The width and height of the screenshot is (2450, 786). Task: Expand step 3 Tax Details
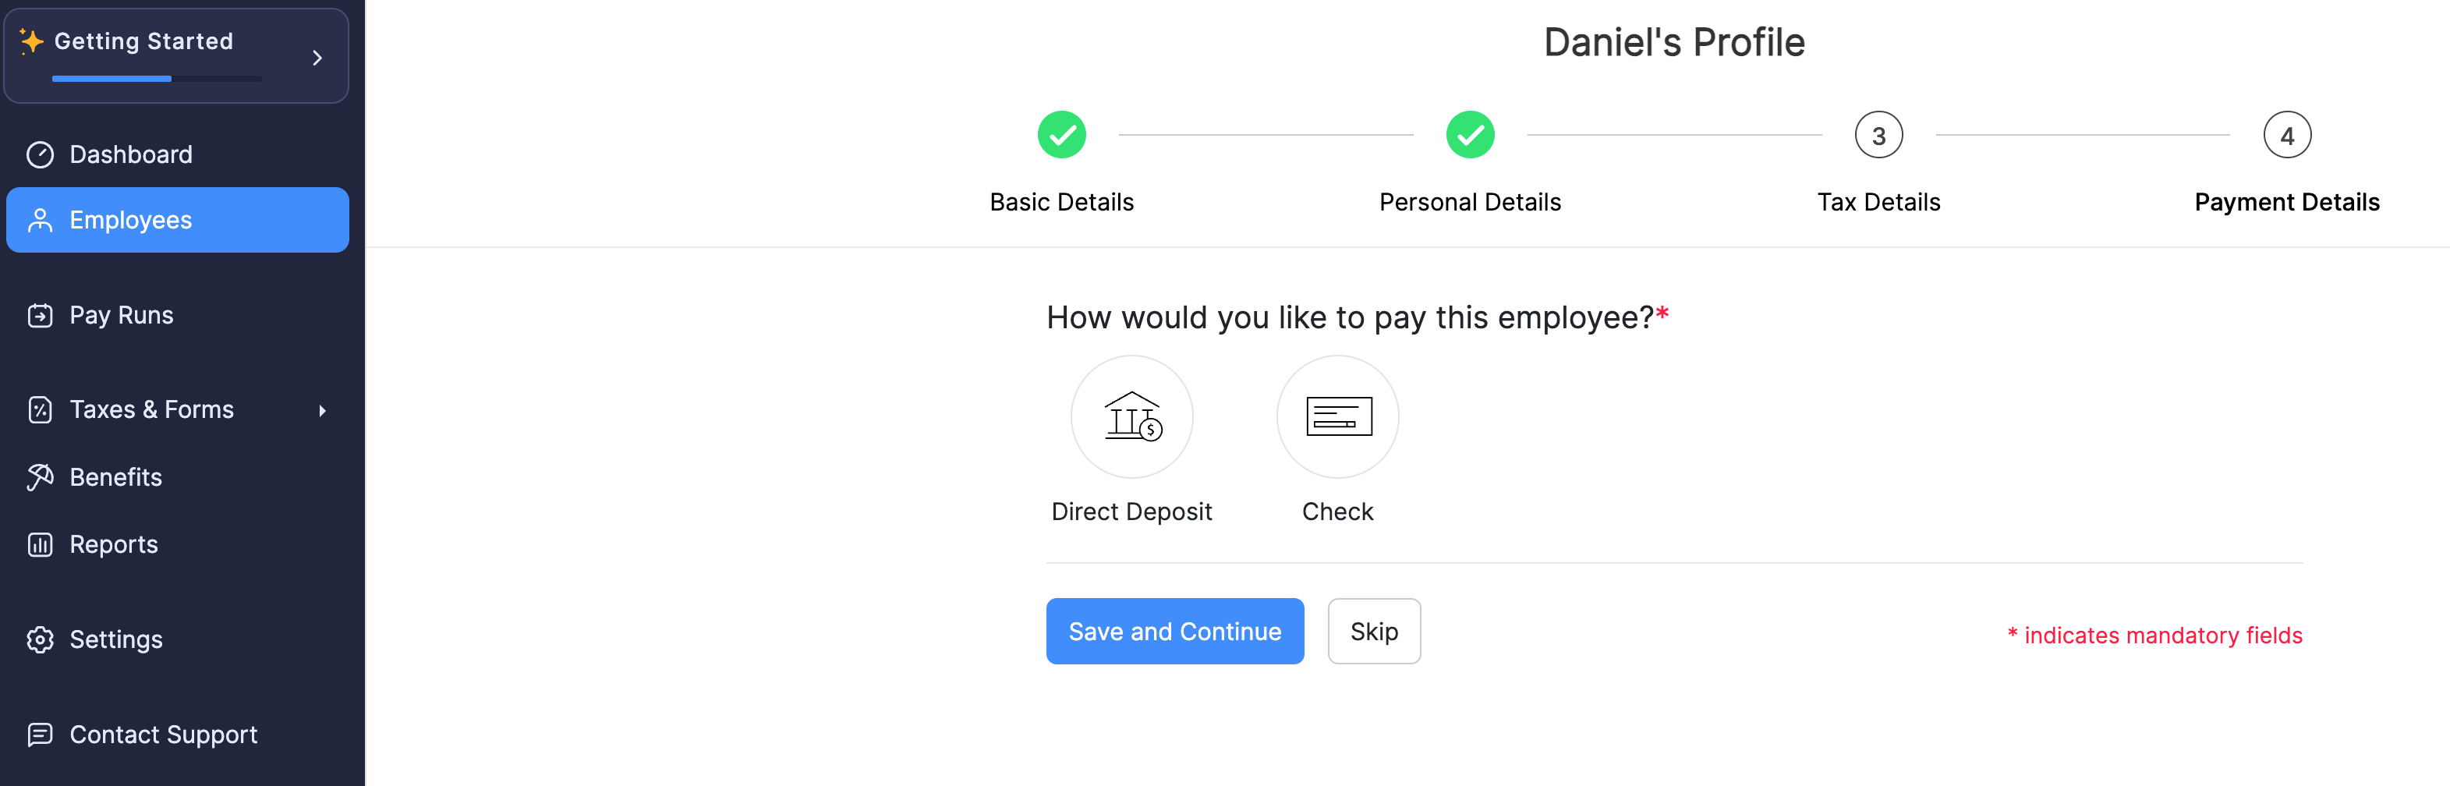(x=1878, y=134)
